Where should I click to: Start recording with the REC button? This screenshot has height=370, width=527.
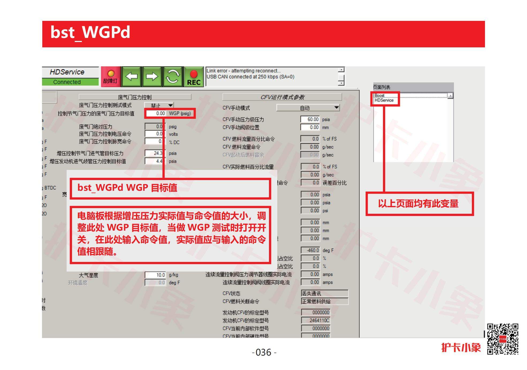pyautogui.click(x=194, y=77)
